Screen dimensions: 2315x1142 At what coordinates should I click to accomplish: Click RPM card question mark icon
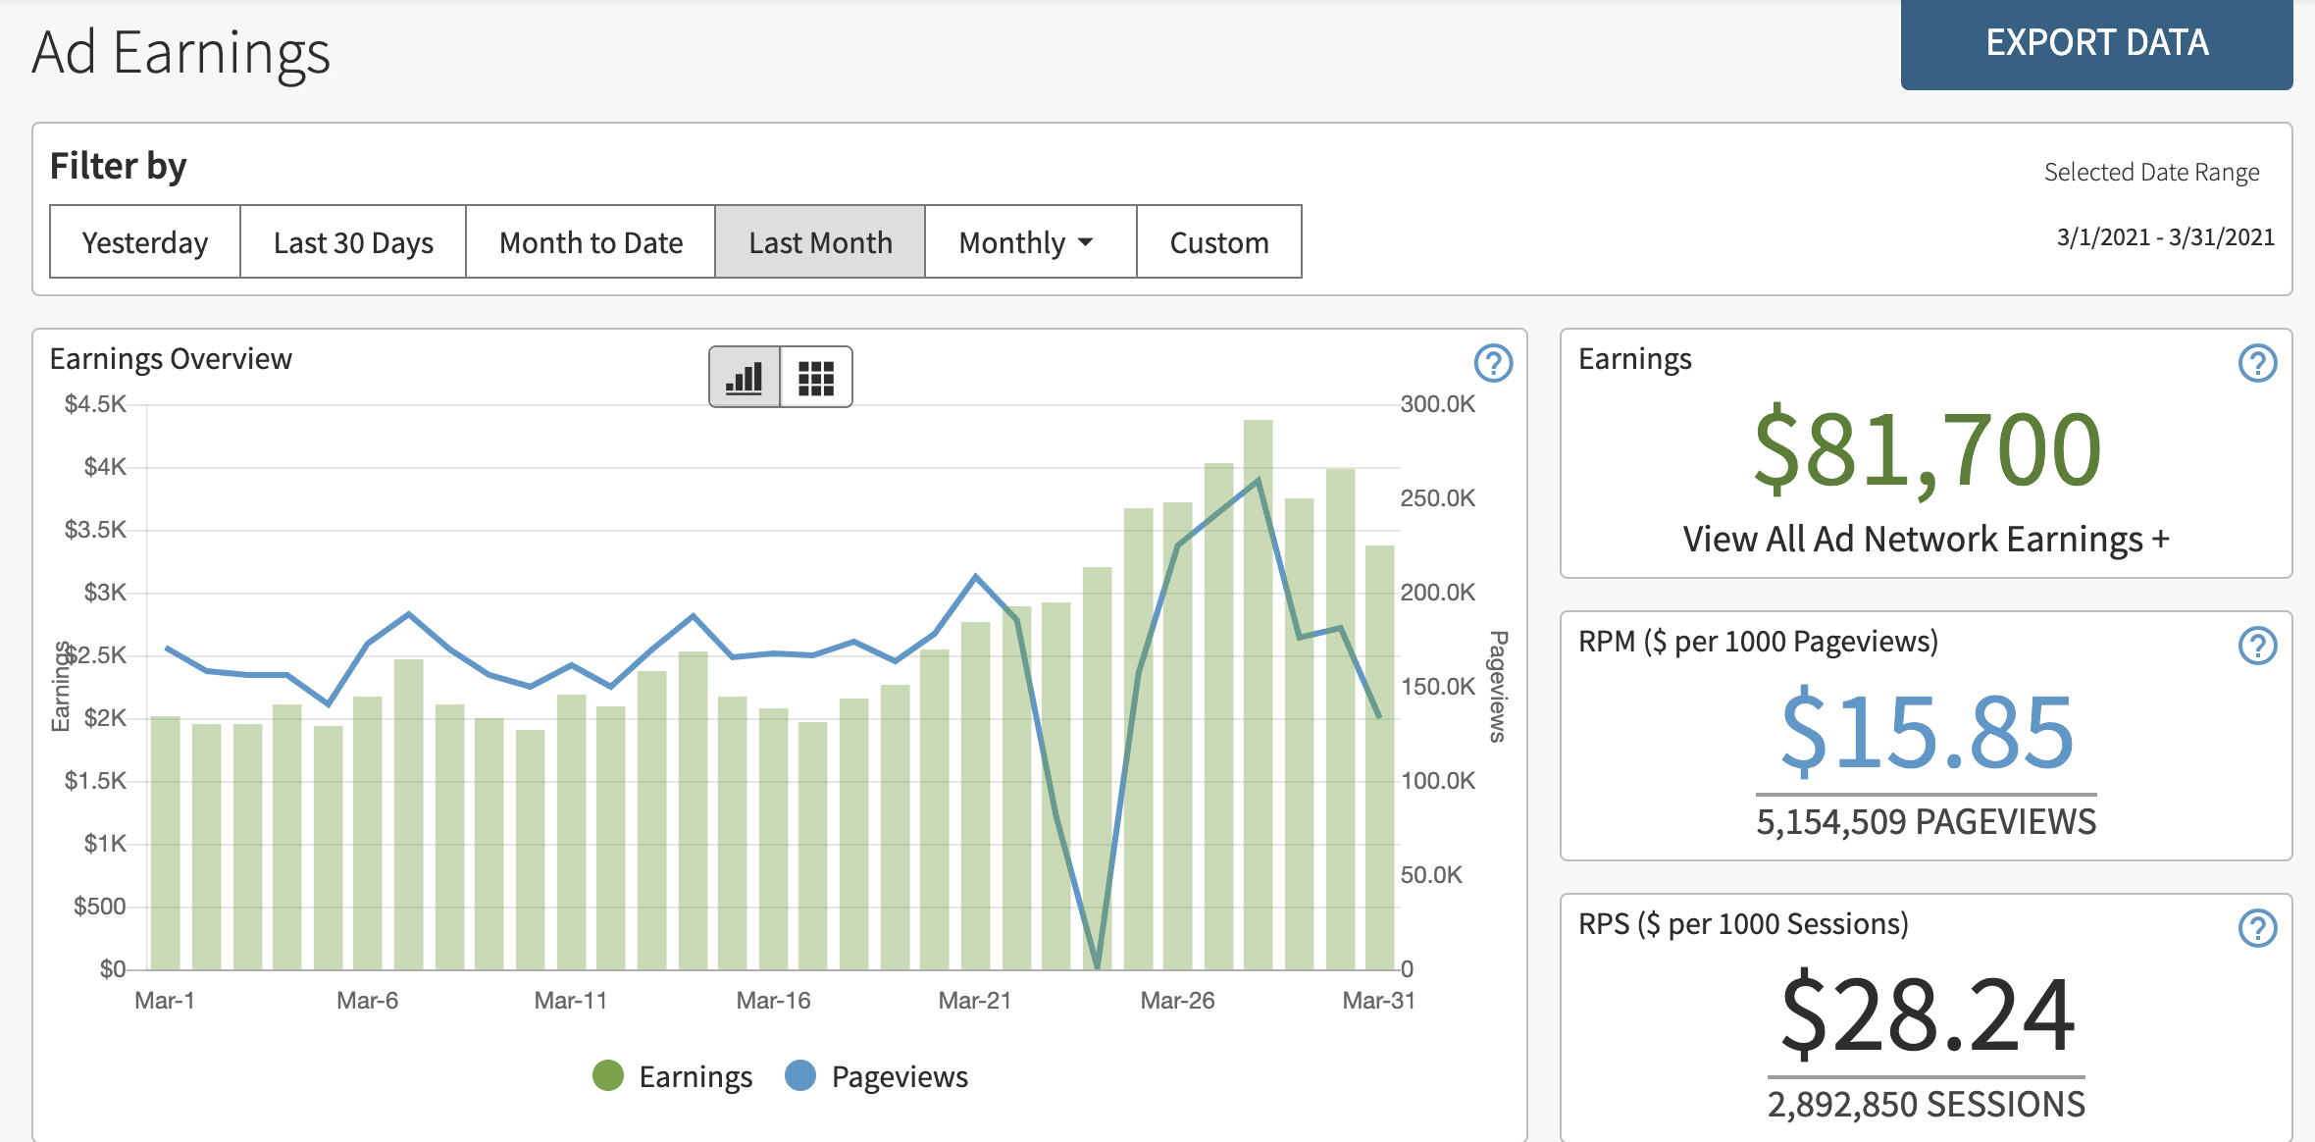tap(2257, 646)
